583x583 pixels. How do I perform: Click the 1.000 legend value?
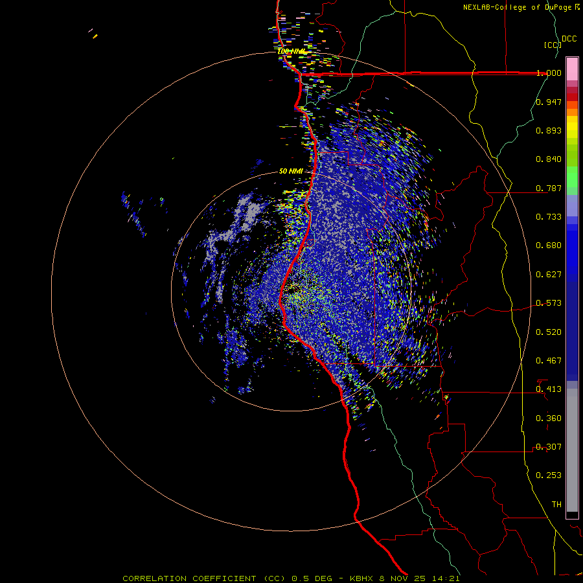(x=549, y=73)
